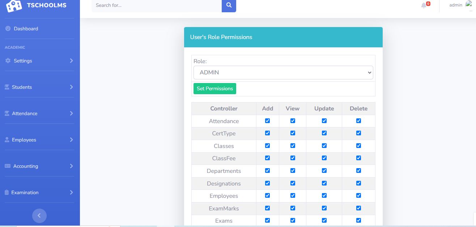Click the View column header
476x227 pixels.
click(x=293, y=109)
